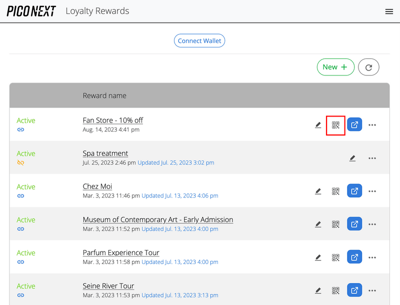Screen dimensions: 400x305
Task: Open Fan Store reward in new window
Action: click(354, 125)
